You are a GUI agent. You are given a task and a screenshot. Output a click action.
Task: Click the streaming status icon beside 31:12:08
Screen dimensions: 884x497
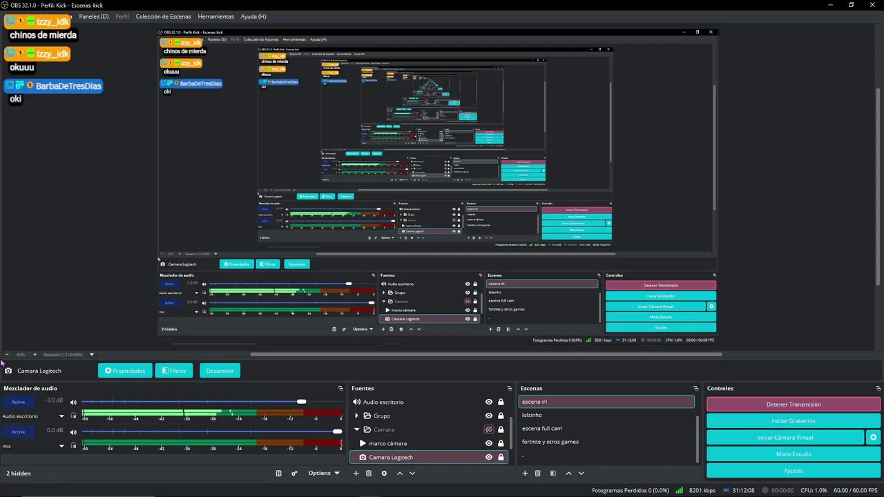(x=726, y=490)
